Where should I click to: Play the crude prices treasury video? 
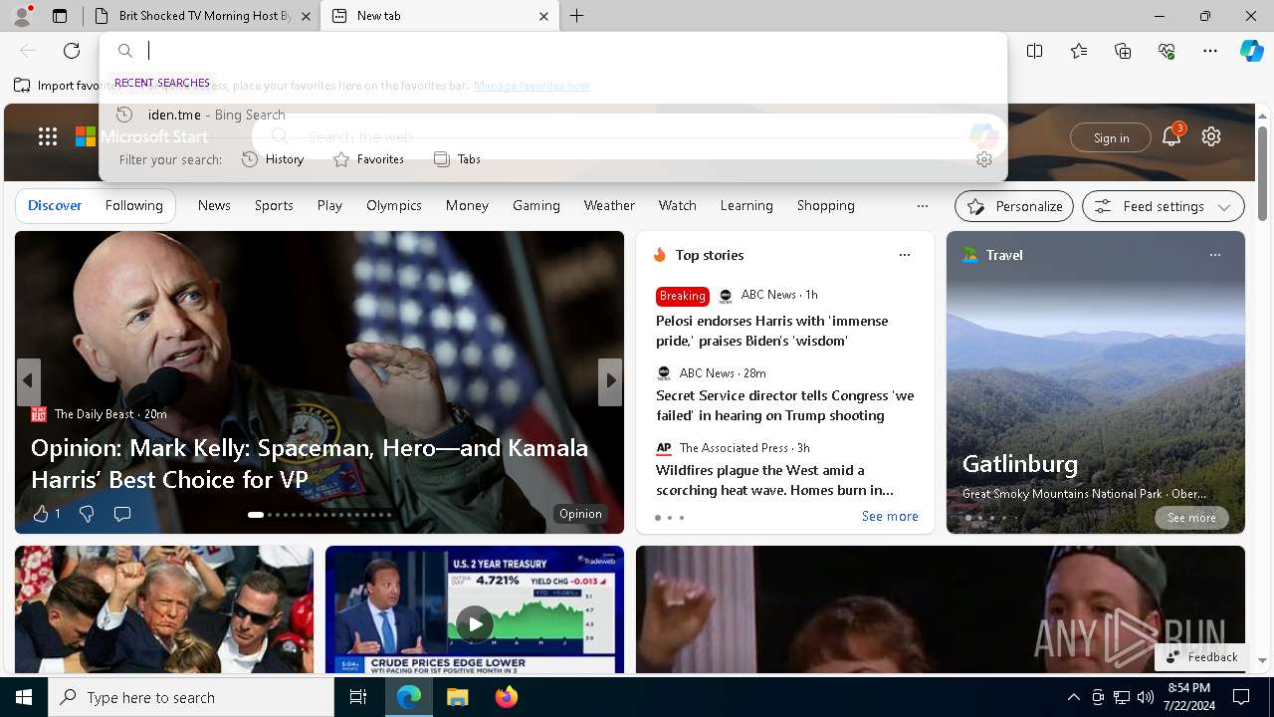click(475, 623)
